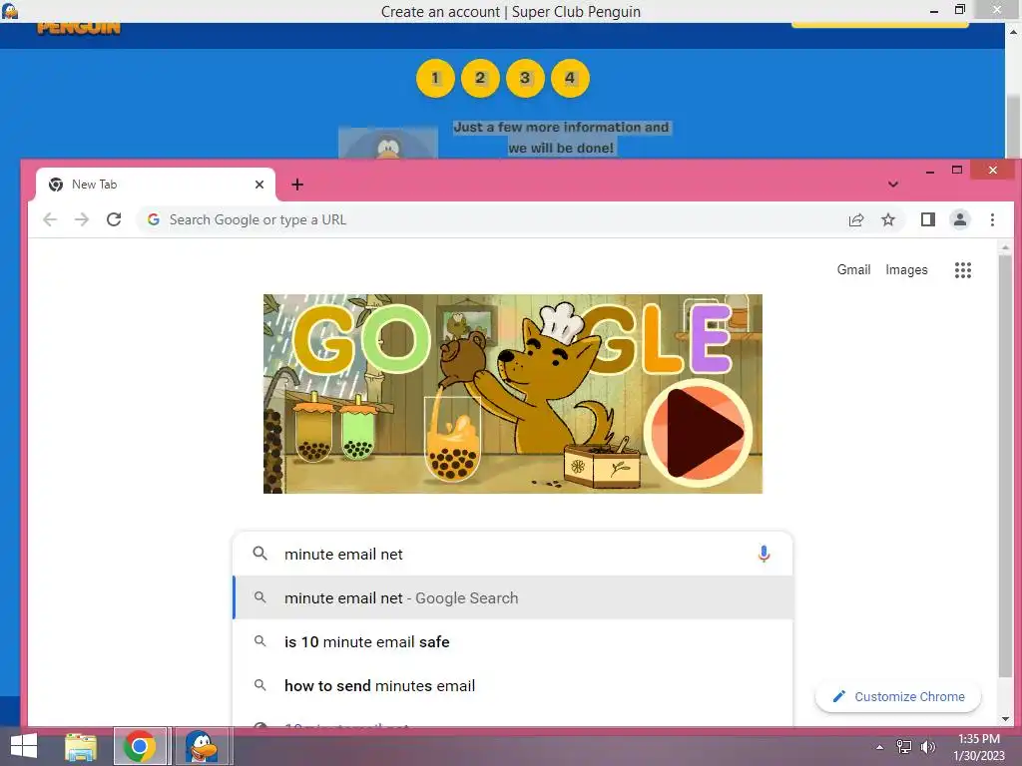
Task: Click Super Club Penguin title bar app icon
Action: pyautogui.click(x=10, y=10)
